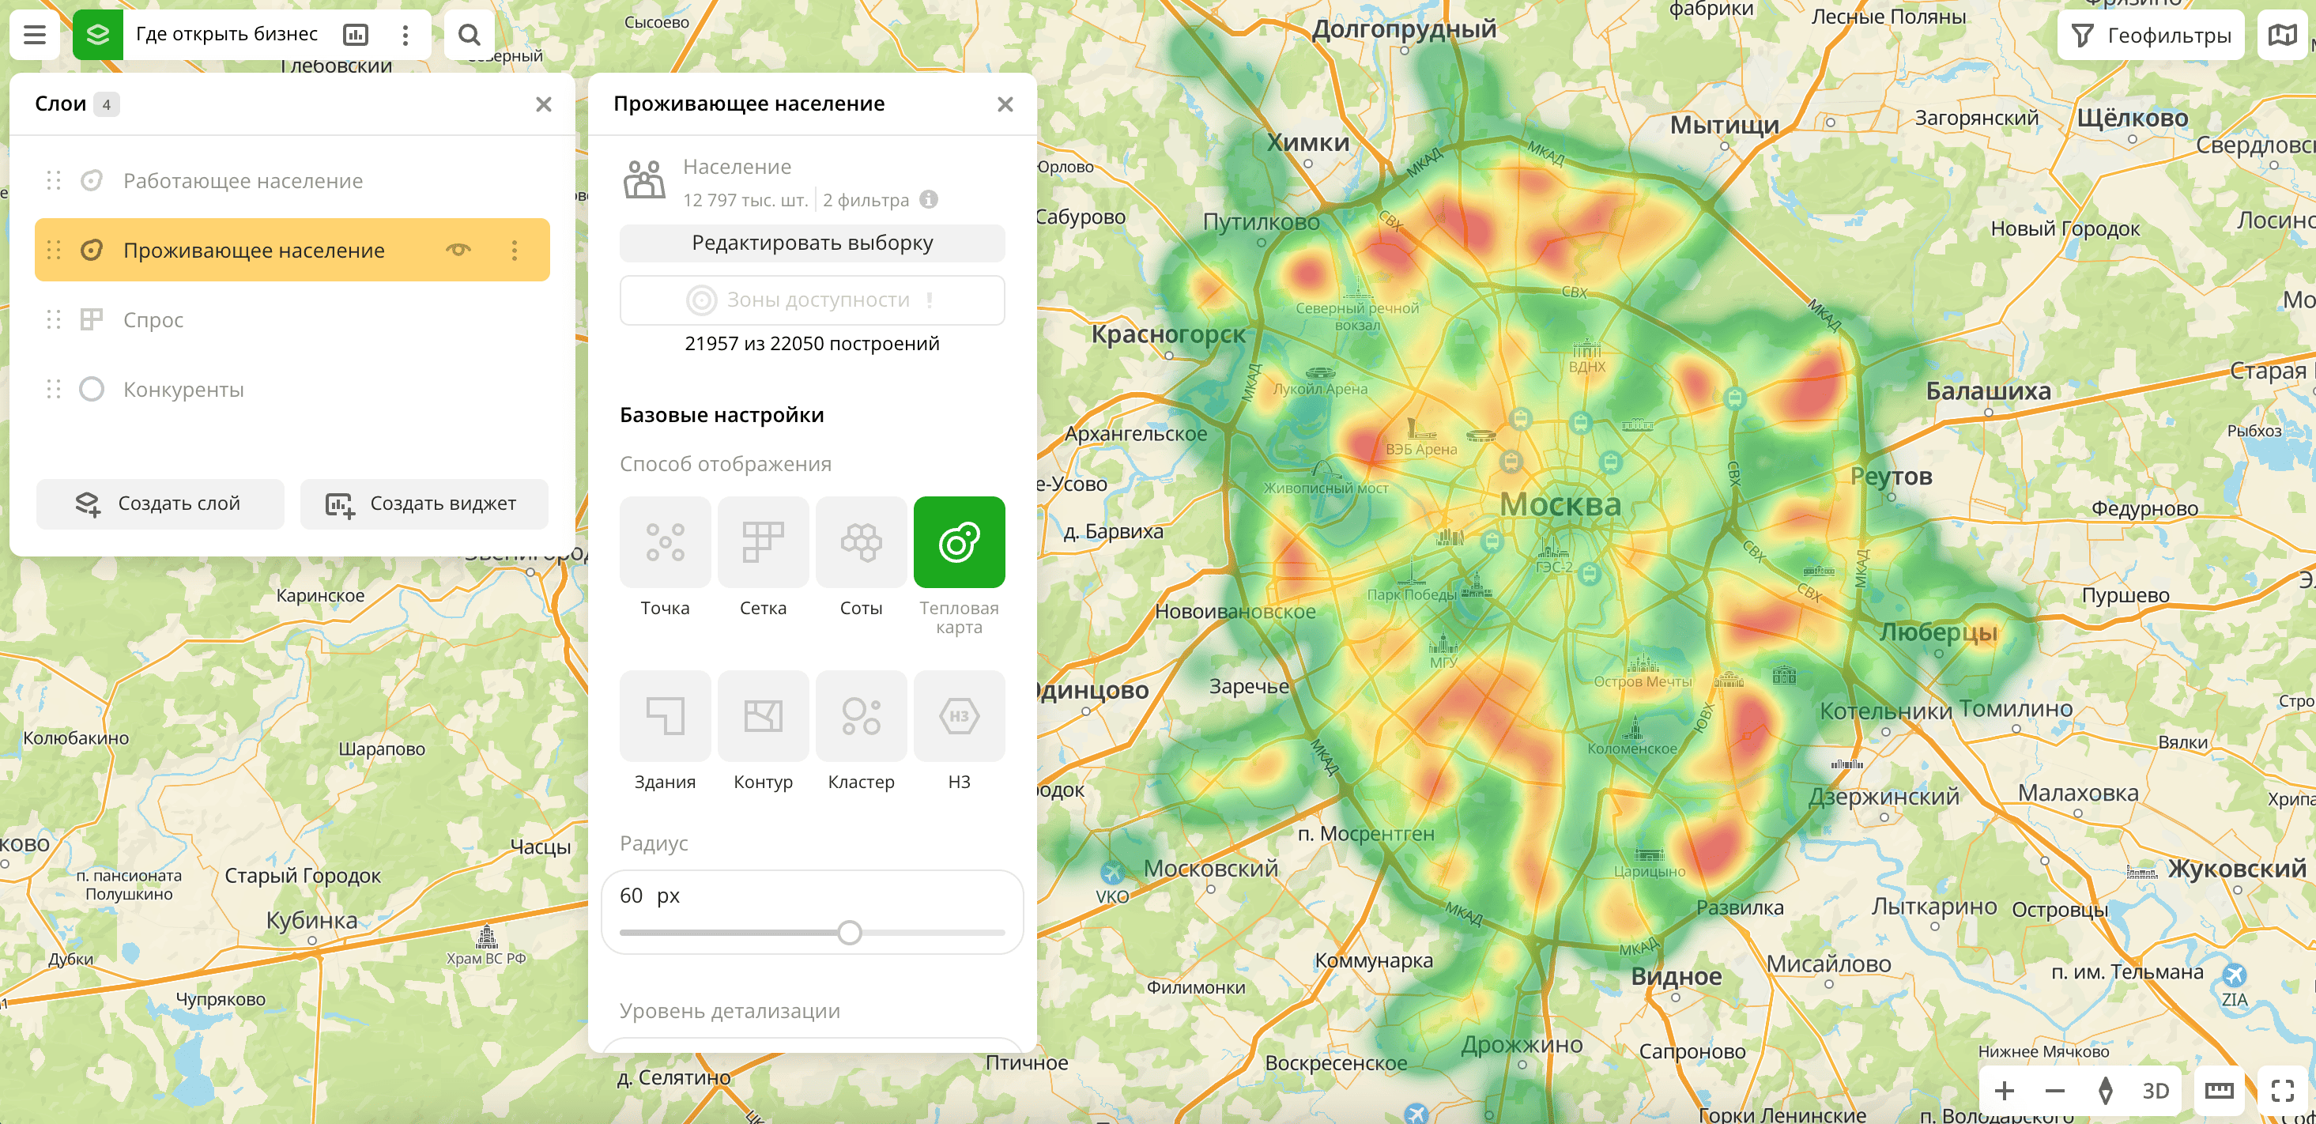Zoom in the map with plus
This screenshot has width=2316, height=1124.
point(2004,1091)
